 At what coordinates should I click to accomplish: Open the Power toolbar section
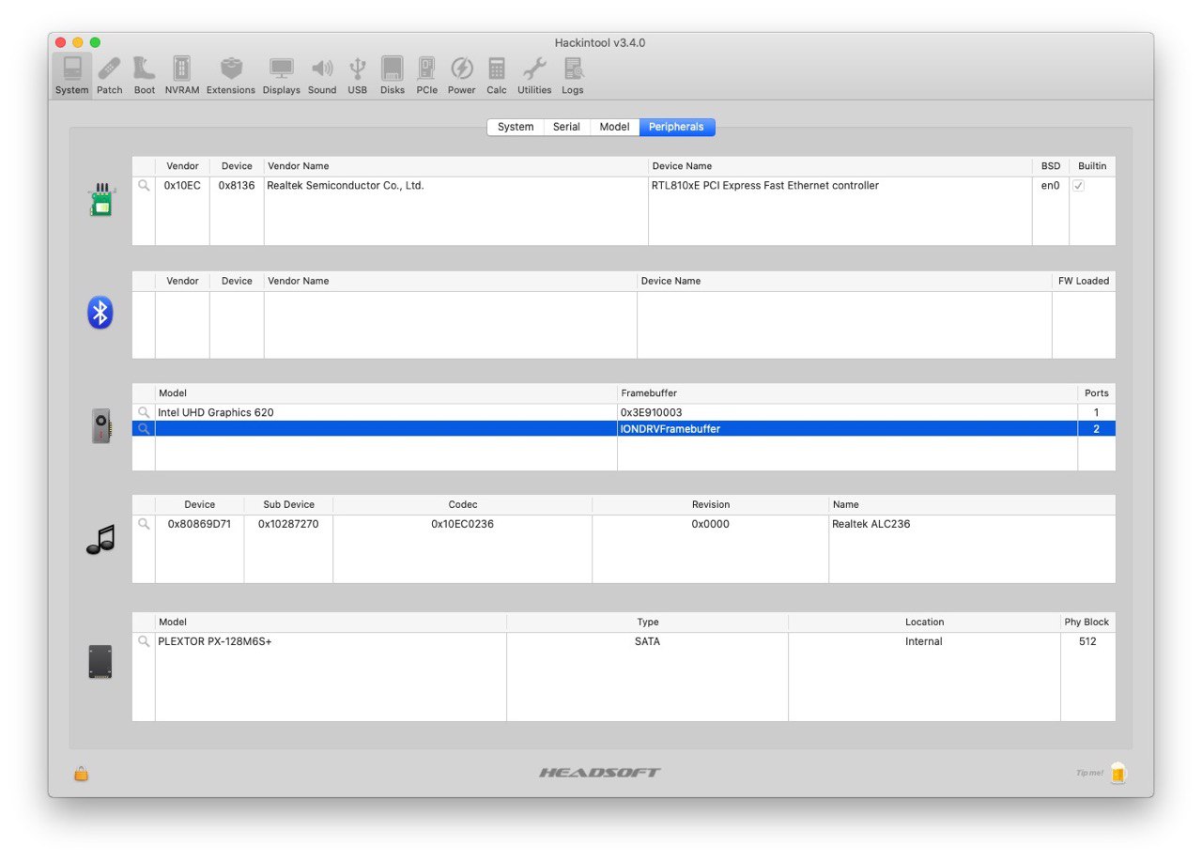point(462,76)
